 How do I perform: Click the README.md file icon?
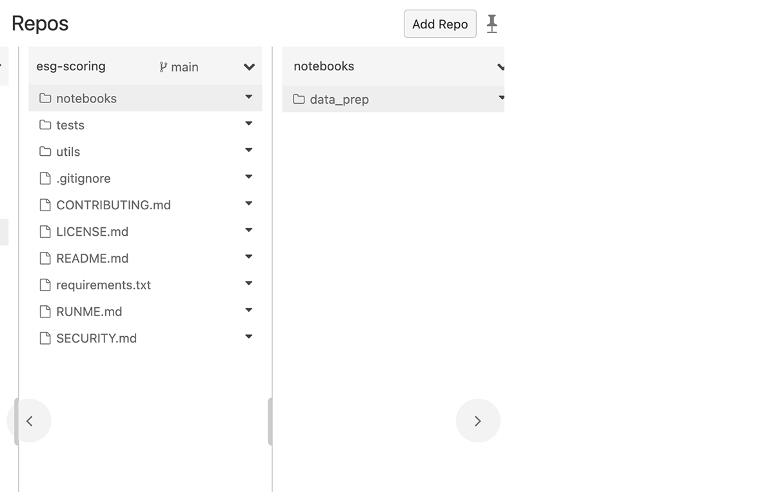(x=45, y=258)
